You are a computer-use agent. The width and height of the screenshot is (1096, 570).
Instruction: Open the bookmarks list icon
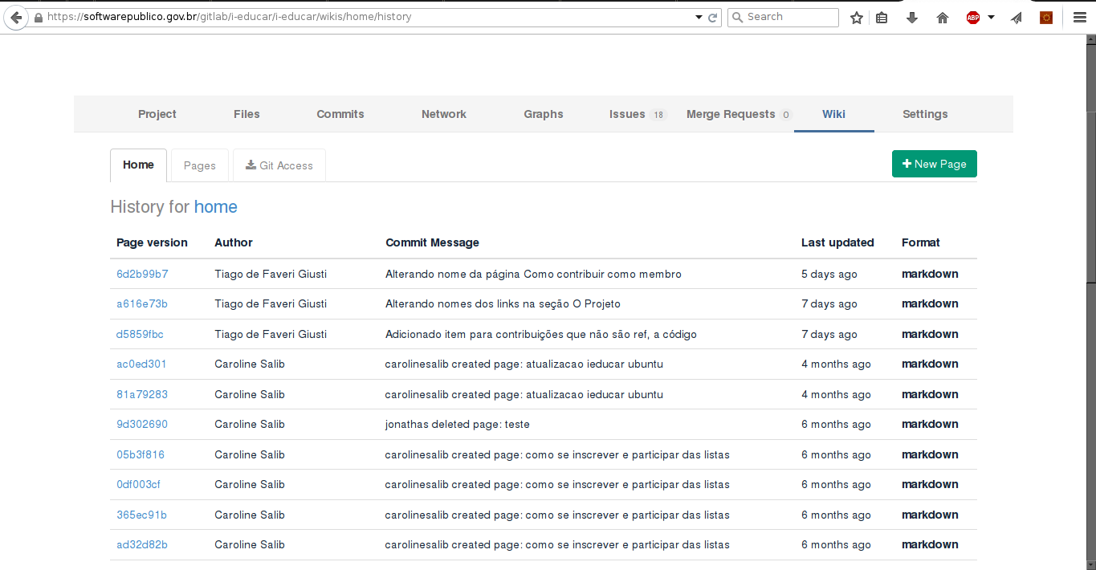882,17
